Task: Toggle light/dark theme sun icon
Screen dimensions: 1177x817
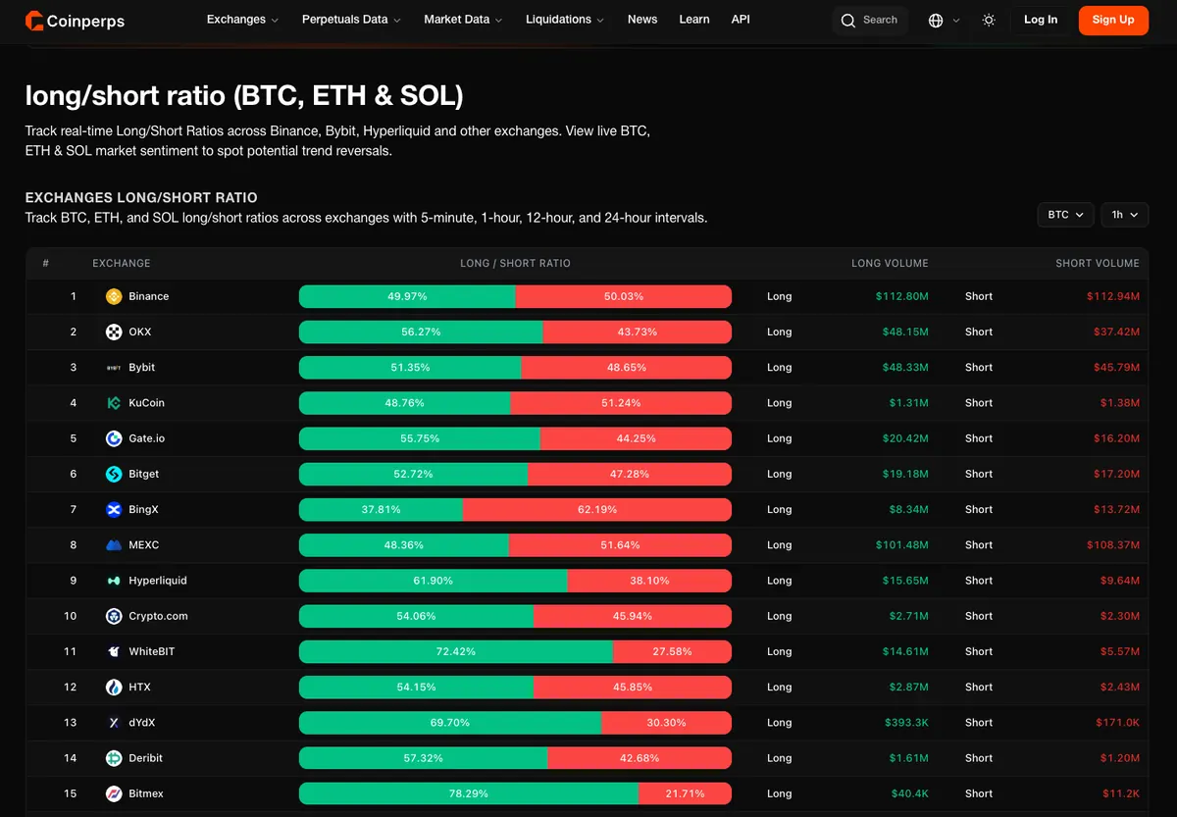Action: 989,20
